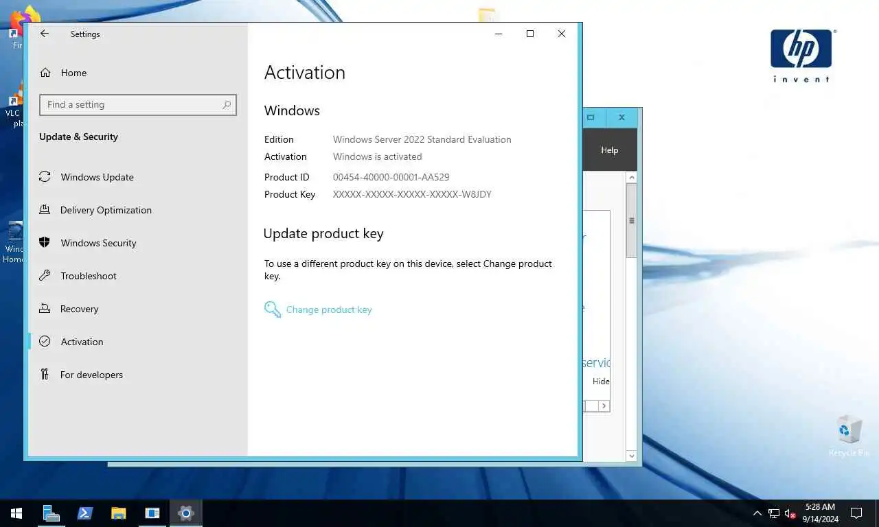Click the Find a setting search box
Screen dimensions: 879x527
[x=138, y=104]
